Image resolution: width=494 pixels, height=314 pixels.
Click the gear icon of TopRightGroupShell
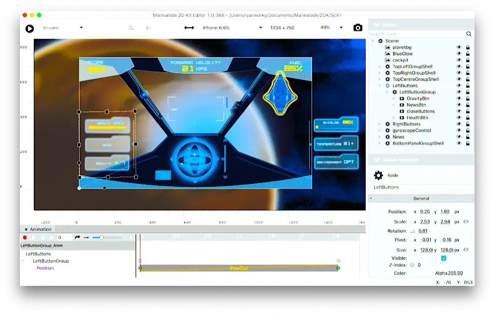point(387,73)
